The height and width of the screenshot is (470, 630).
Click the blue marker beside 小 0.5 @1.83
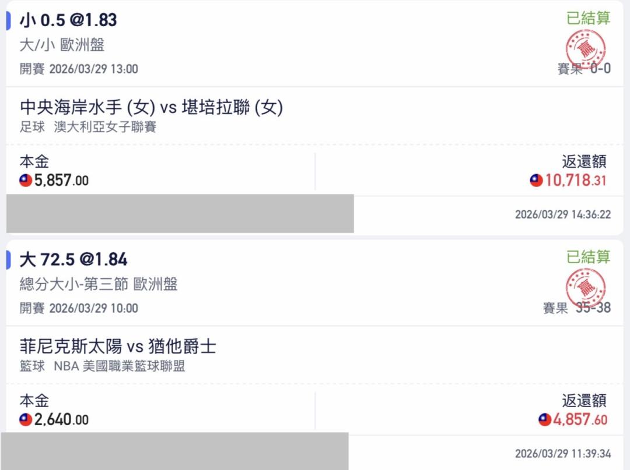coord(9,20)
